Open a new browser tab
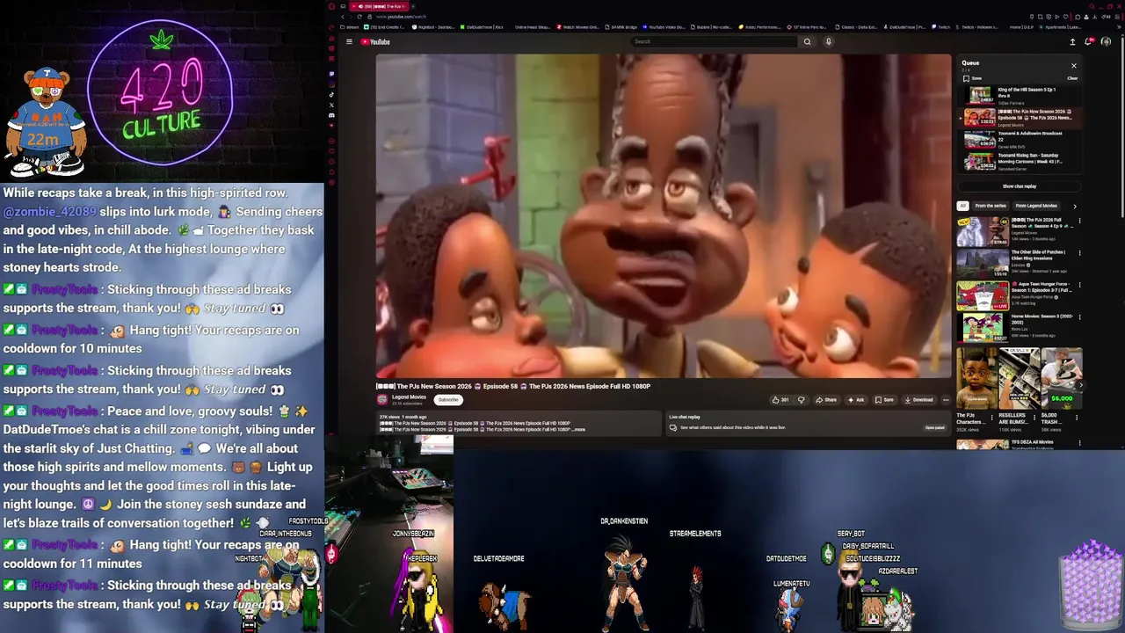1125x633 pixels. (412, 6)
